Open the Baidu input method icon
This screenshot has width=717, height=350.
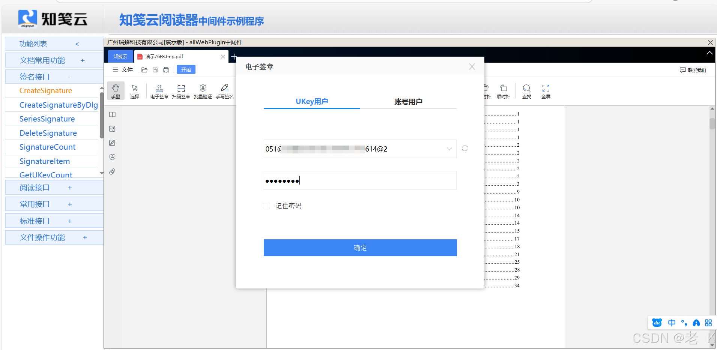pyautogui.click(x=657, y=323)
